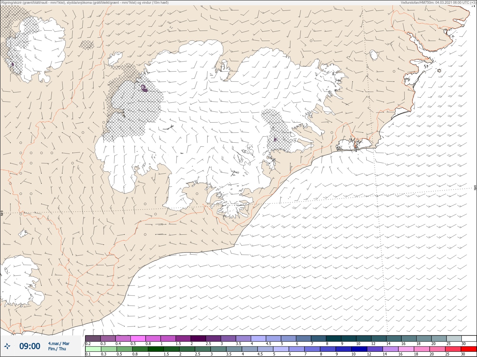Pick the grey-teal 16 swatch, top legend row
This screenshot has width=477, height=357.
coord(409,338)
